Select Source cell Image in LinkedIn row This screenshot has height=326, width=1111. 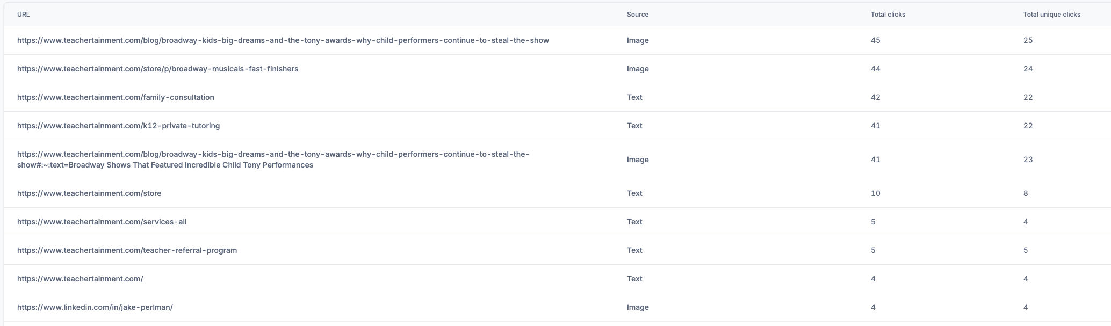638,307
